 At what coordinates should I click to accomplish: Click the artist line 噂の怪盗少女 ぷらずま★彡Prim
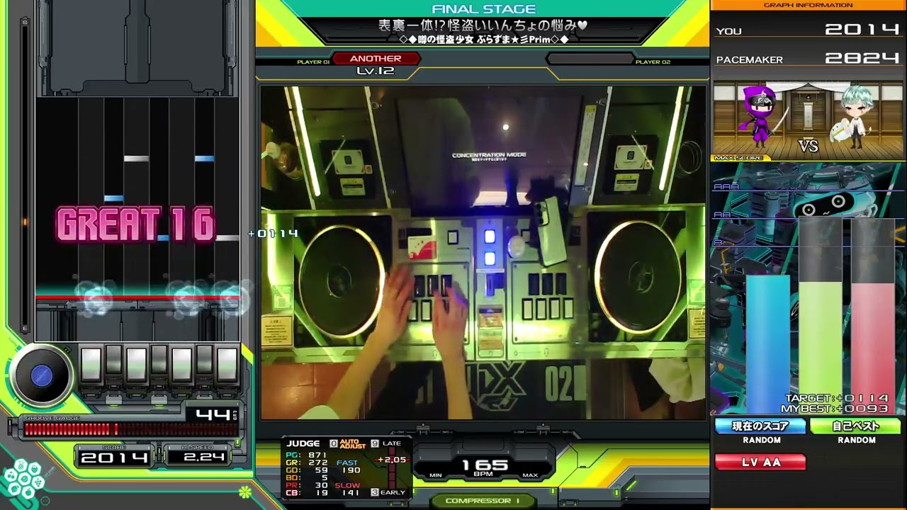pos(483,40)
